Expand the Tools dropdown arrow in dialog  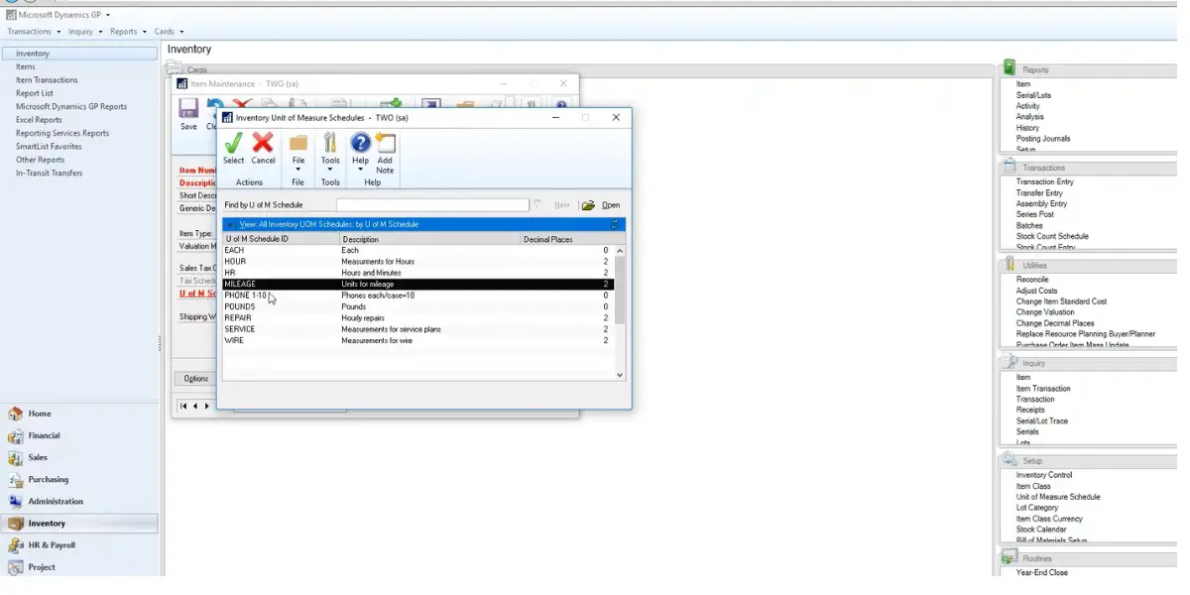(x=330, y=170)
